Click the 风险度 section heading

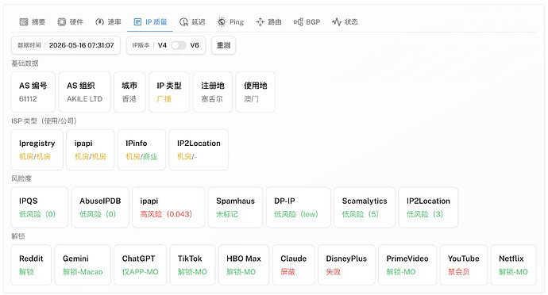pos(21,178)
